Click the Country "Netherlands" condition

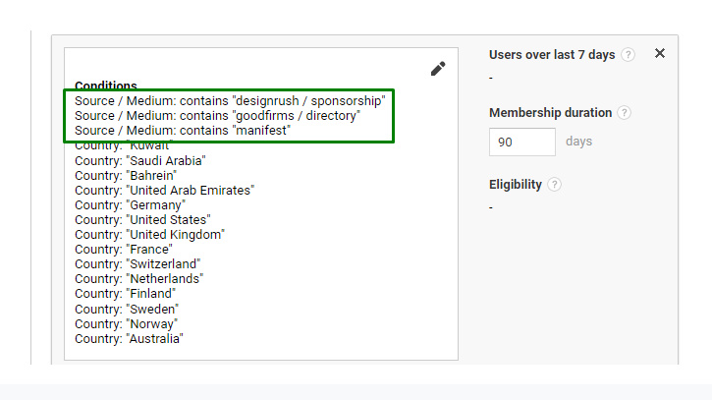pyautogui.click(x=139, y=279)
